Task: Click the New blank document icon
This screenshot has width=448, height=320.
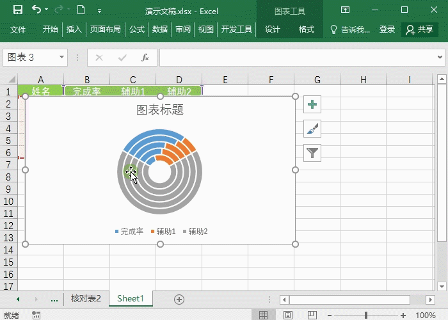Action: (81, 10)
